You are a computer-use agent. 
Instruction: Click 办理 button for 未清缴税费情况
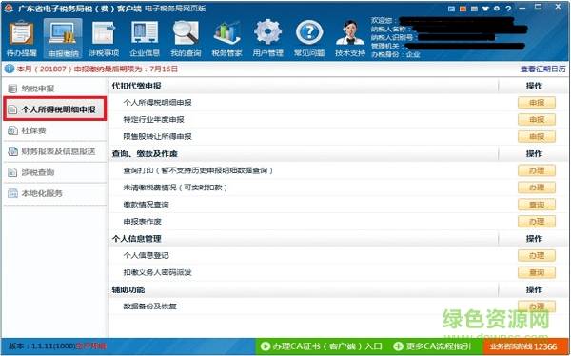click(537, 188)
